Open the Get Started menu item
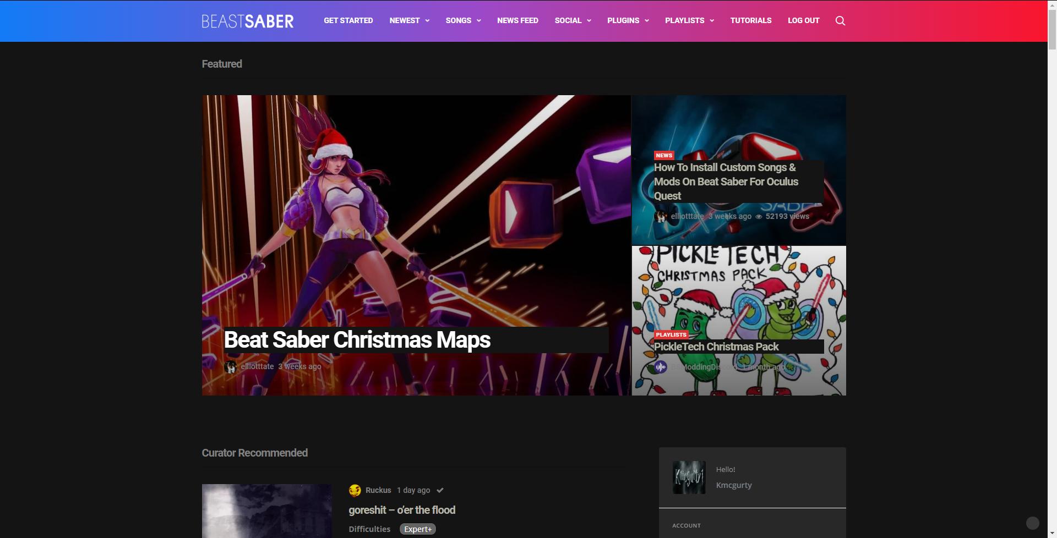The image size is (1057, 538). (x=348, y=21)
